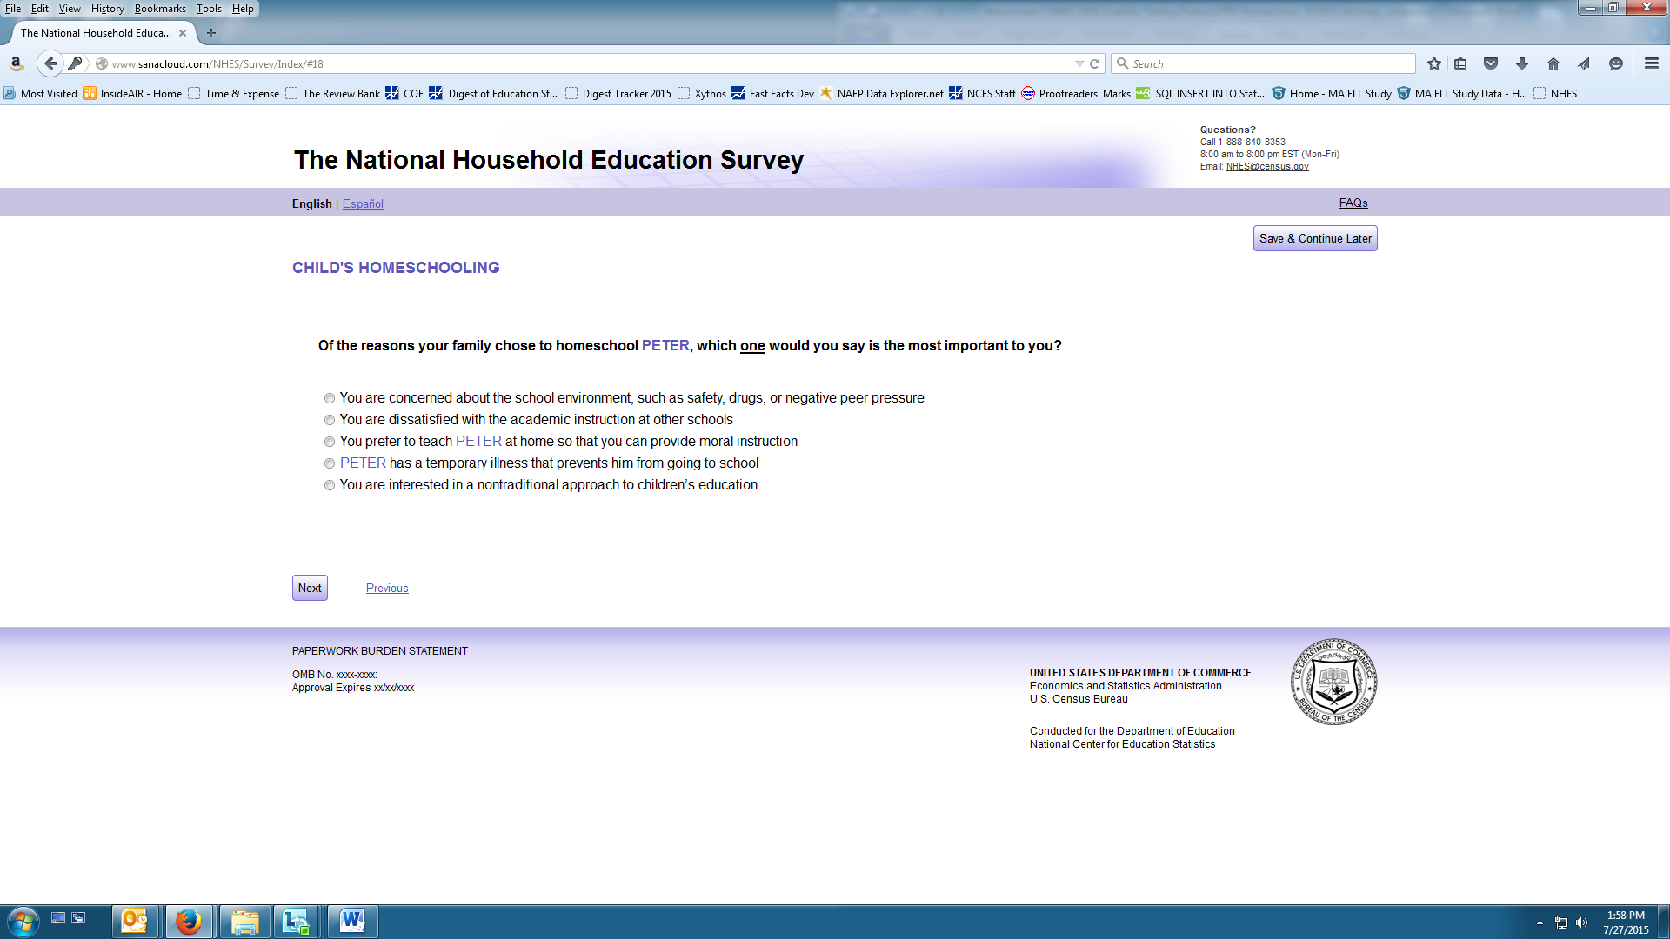1670x939 pixels.
Task: Choose nontraditional approach to education option
Action: pyautogui.click(x=330, y=485)
